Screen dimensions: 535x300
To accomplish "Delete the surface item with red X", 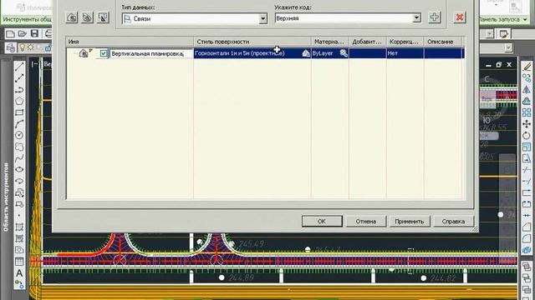I will (x=460, y=17).
